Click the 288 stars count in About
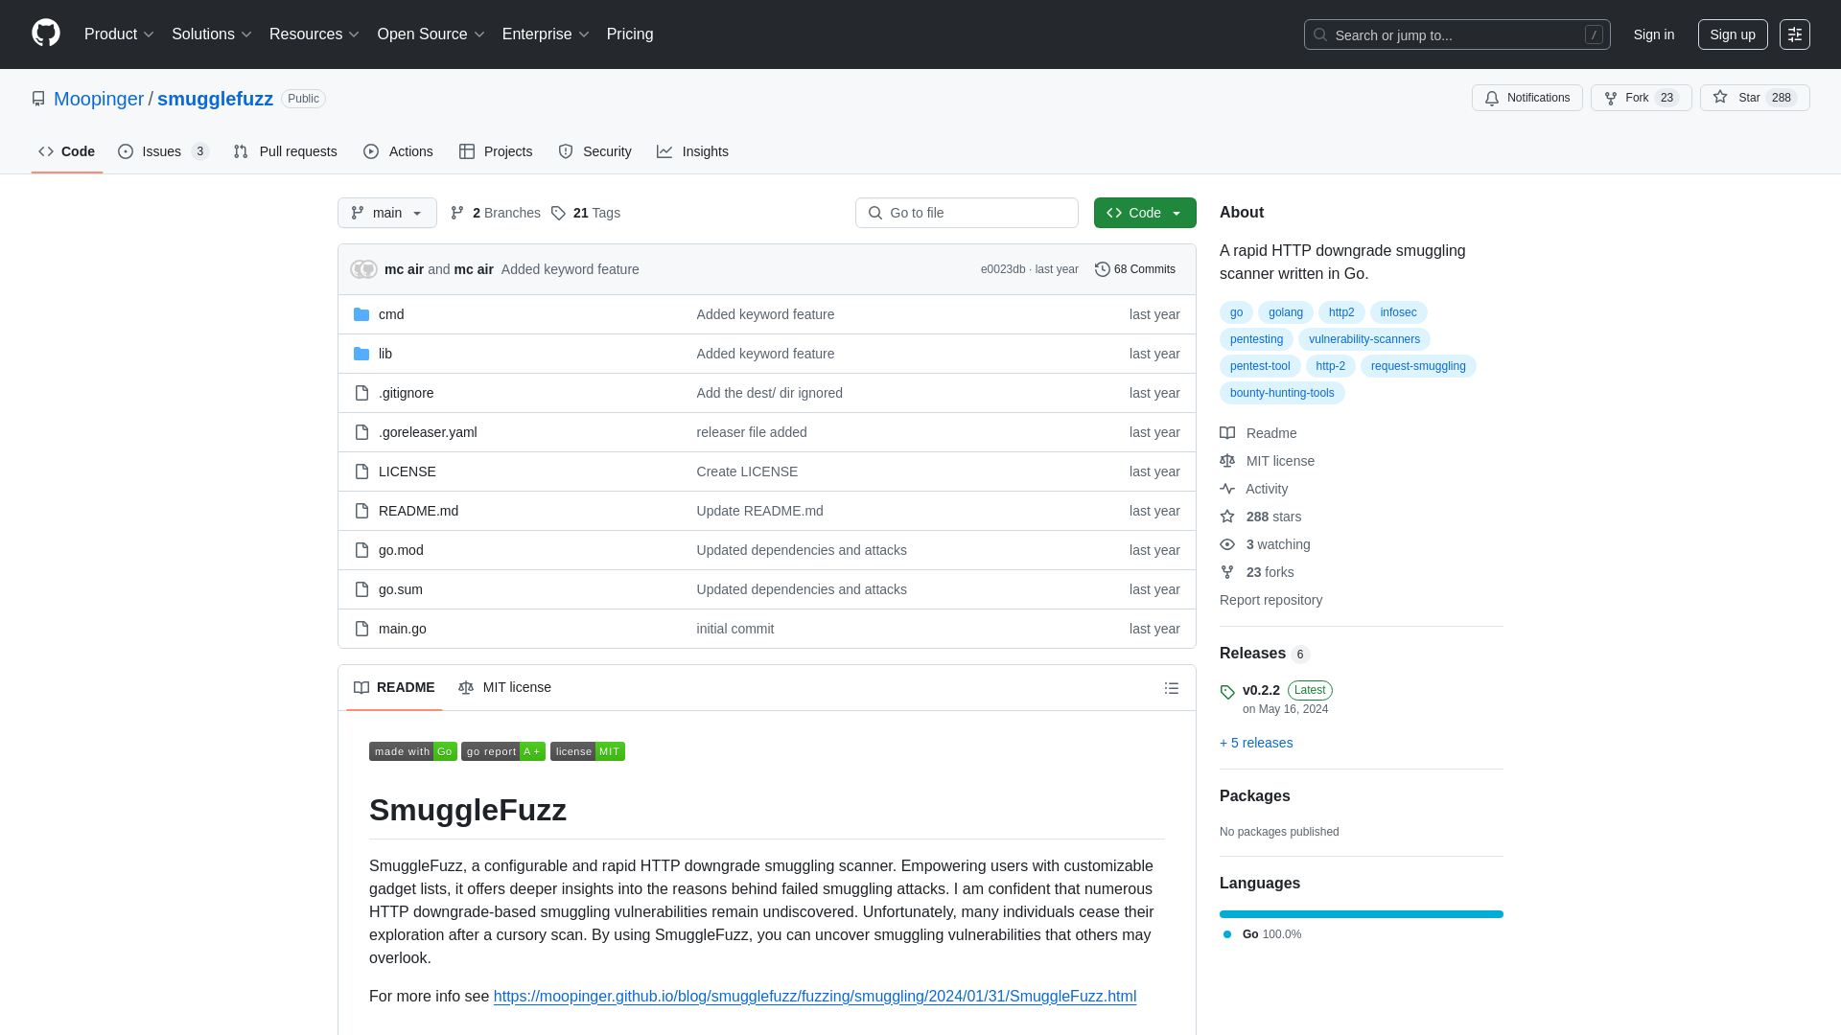The image size is (1841, 1035). (x=1273, y=517)
